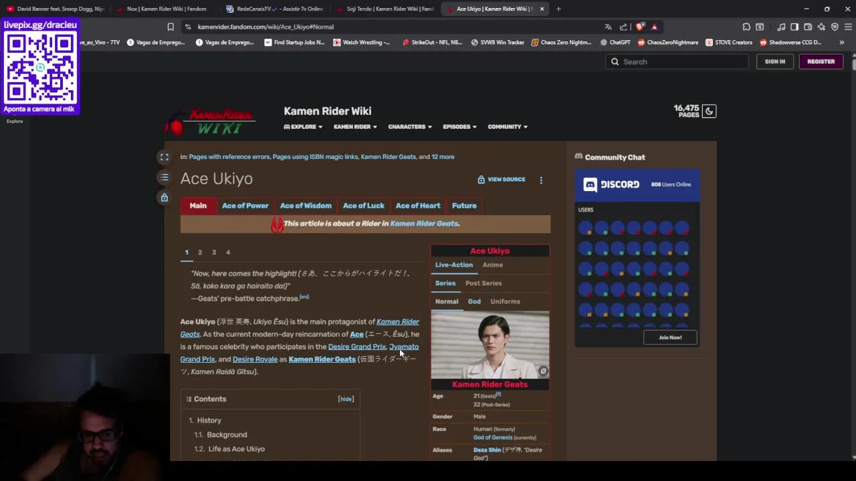Open a new browser tab
This screenshot has width=856, height=481.
tap(558, 9)
